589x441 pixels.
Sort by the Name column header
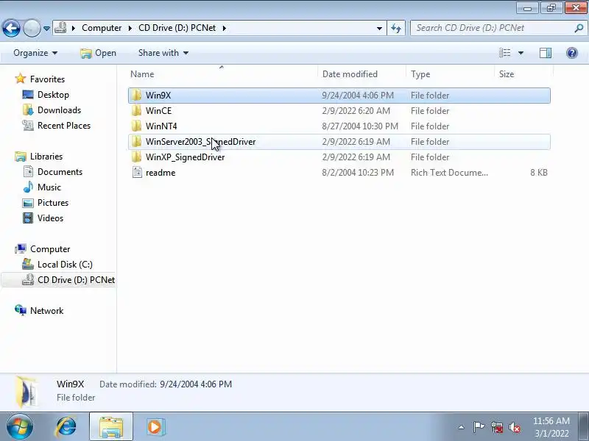(x=223, y=74)
